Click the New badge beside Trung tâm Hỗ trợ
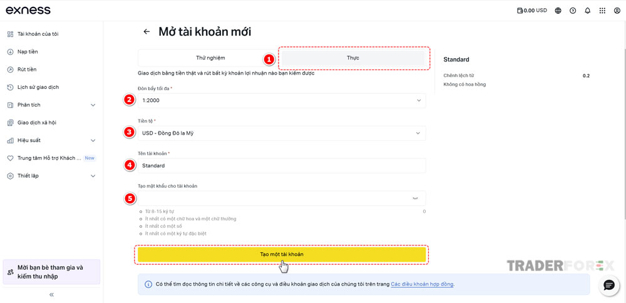 90,158
